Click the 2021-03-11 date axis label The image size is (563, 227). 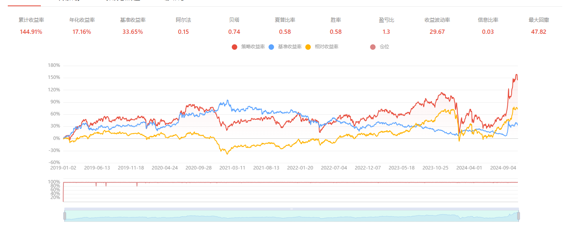click(x=232, y=168)
